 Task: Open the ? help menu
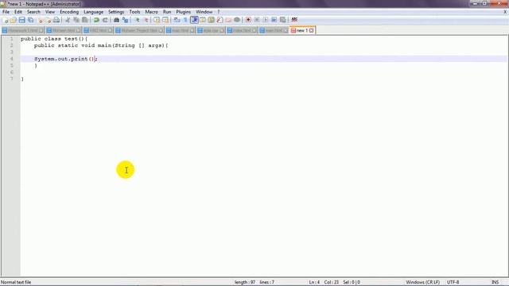pos(219,12)
